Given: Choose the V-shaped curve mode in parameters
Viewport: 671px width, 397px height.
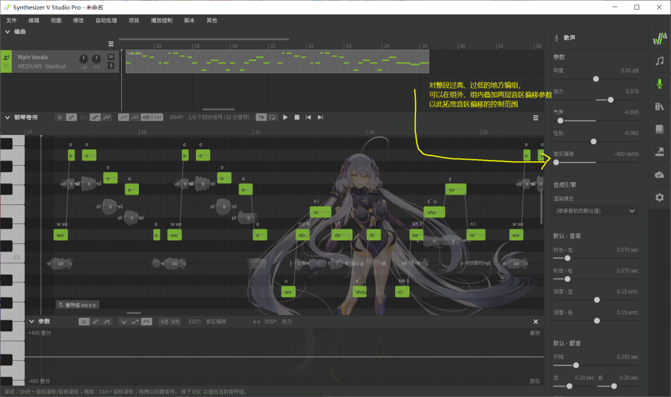Looking at the screenshot, I should pyautogui.click(x=124, y=322).
